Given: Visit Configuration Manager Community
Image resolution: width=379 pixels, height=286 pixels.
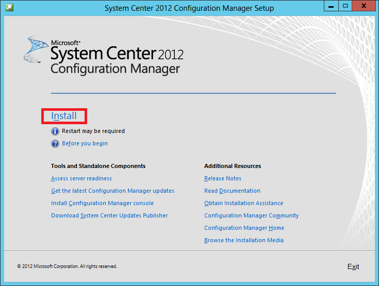Looking at the screenshot, I should pos(252,216).
